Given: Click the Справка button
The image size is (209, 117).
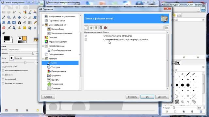Looking at the screenshot, I should click(48, 97).
